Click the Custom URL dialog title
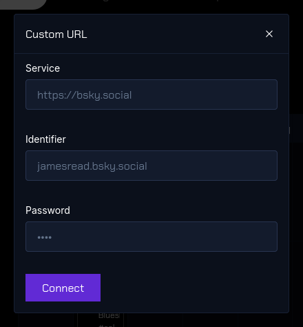Image resolution: width=303 pixels, height=327 pixels. click(x=56, y=34)
